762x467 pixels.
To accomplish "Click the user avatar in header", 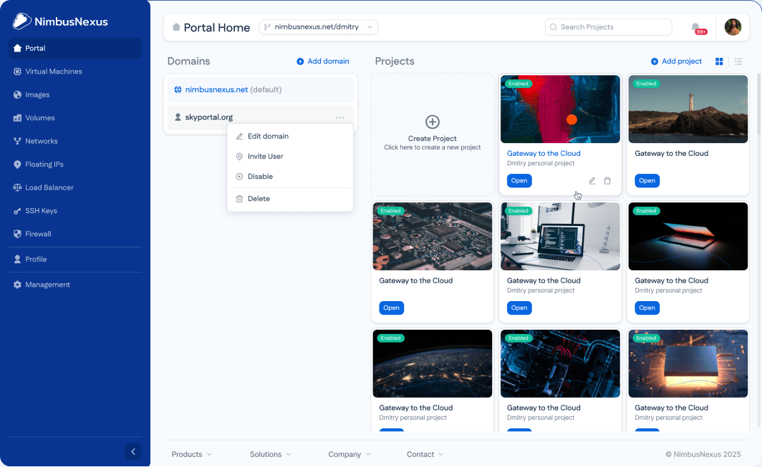I will point(733,27).
